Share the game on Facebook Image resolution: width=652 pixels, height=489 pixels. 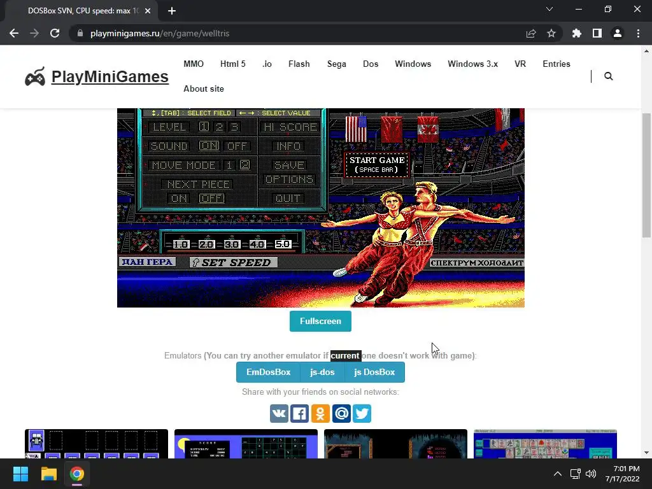pos(299,413)
